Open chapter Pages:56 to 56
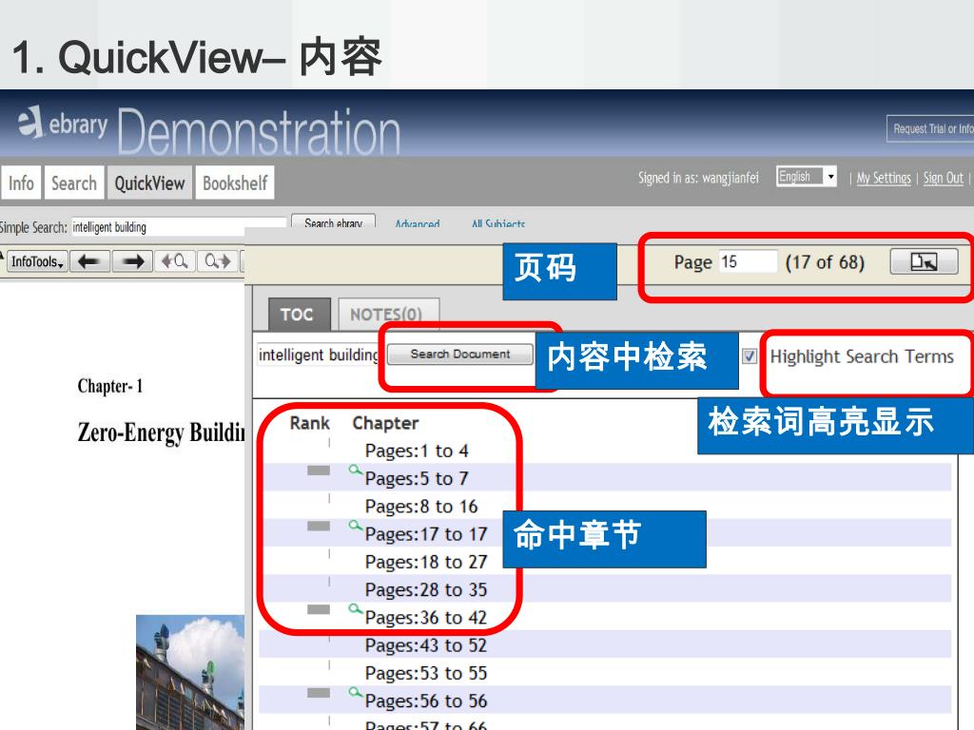The image size is (974, 730). coord(426,701)
